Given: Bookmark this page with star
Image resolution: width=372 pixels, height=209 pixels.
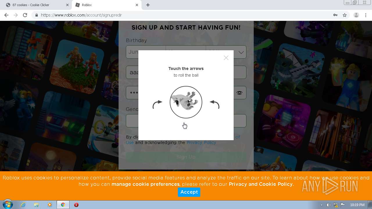Looking at the screenshot, I should (345, 15).
